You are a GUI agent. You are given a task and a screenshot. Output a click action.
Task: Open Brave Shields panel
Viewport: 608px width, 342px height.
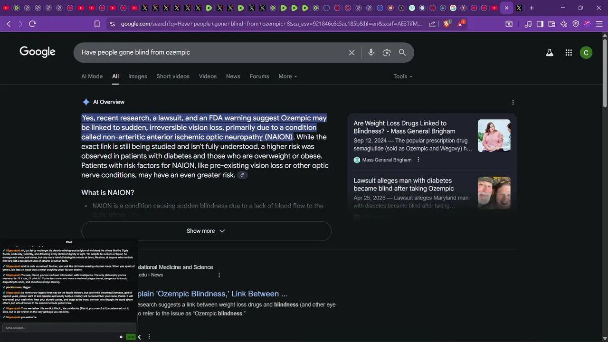click(446, 24)
